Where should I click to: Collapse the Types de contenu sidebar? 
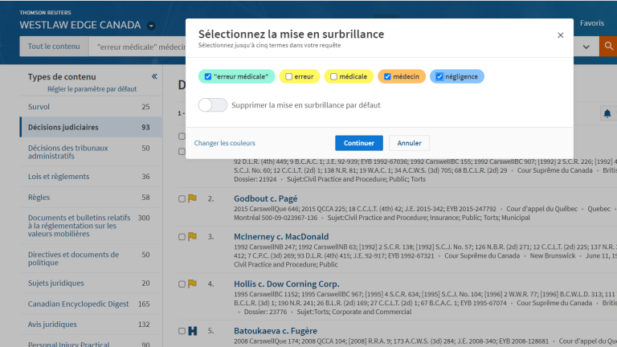[154, 76]
